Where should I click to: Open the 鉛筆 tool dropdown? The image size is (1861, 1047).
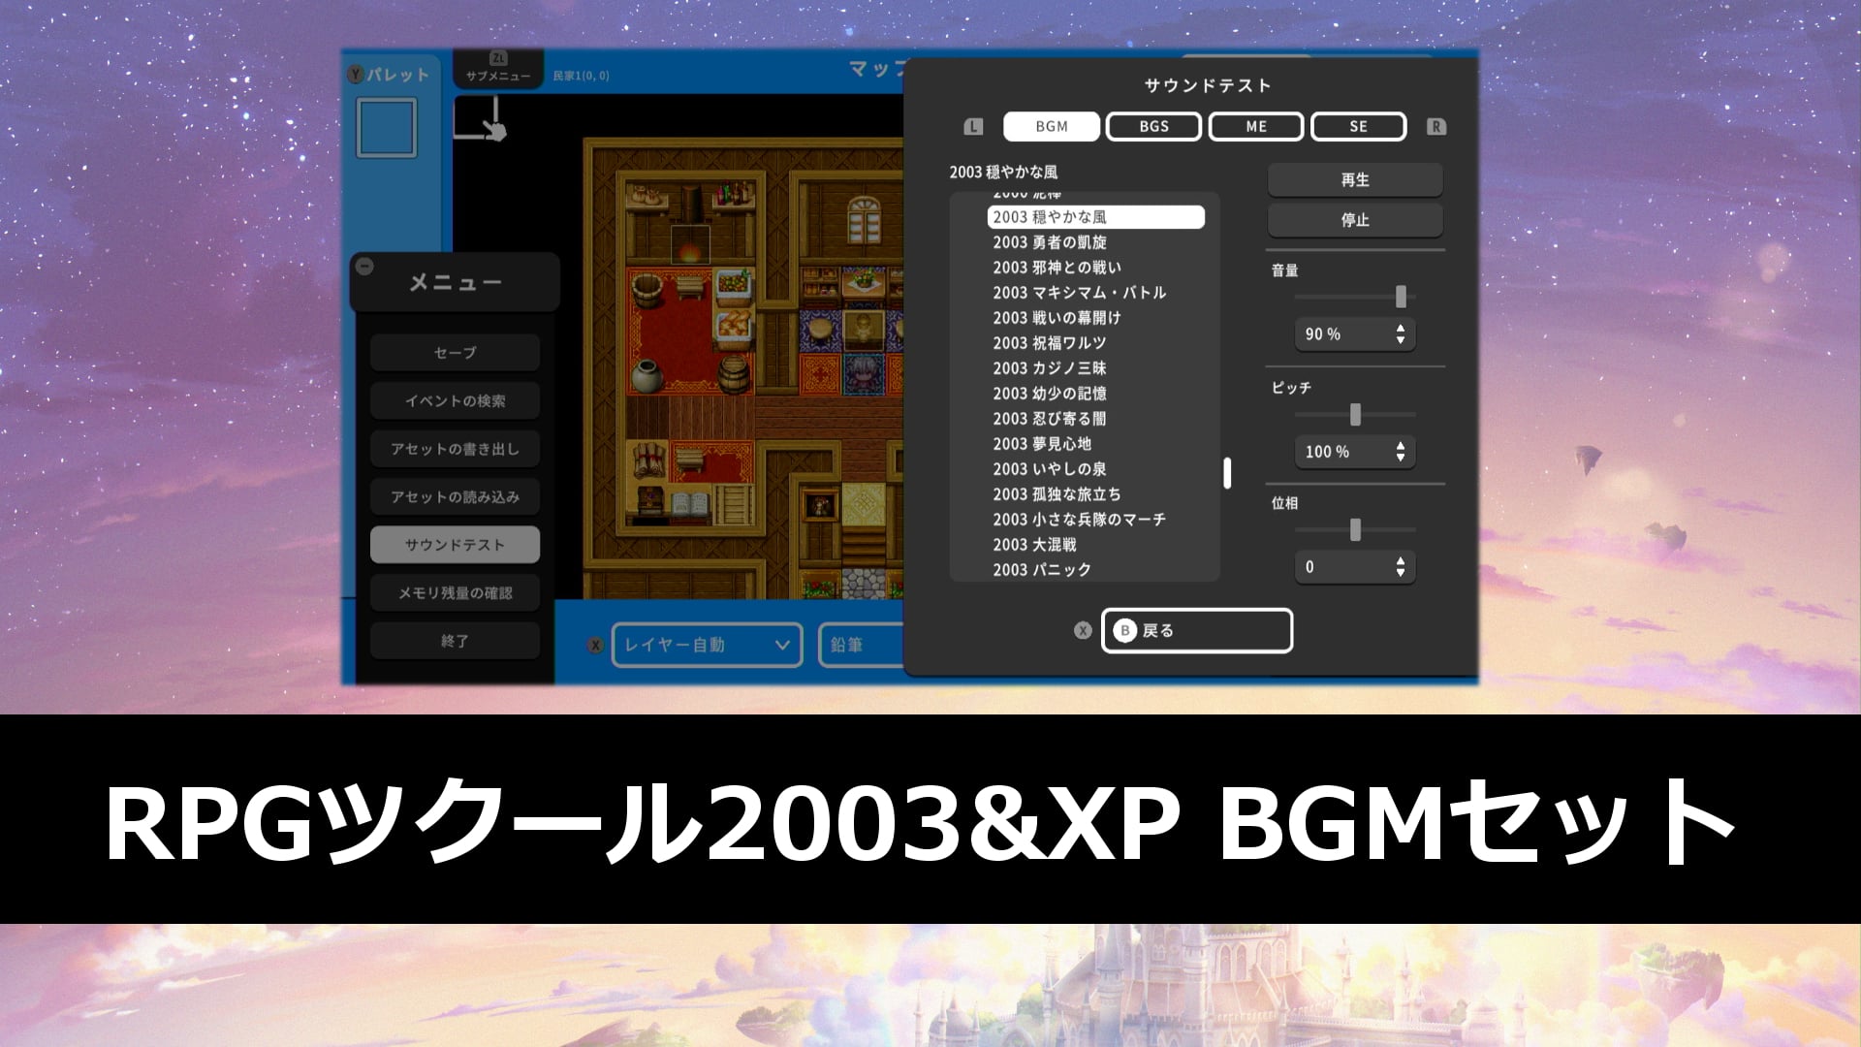click(863, 645)
